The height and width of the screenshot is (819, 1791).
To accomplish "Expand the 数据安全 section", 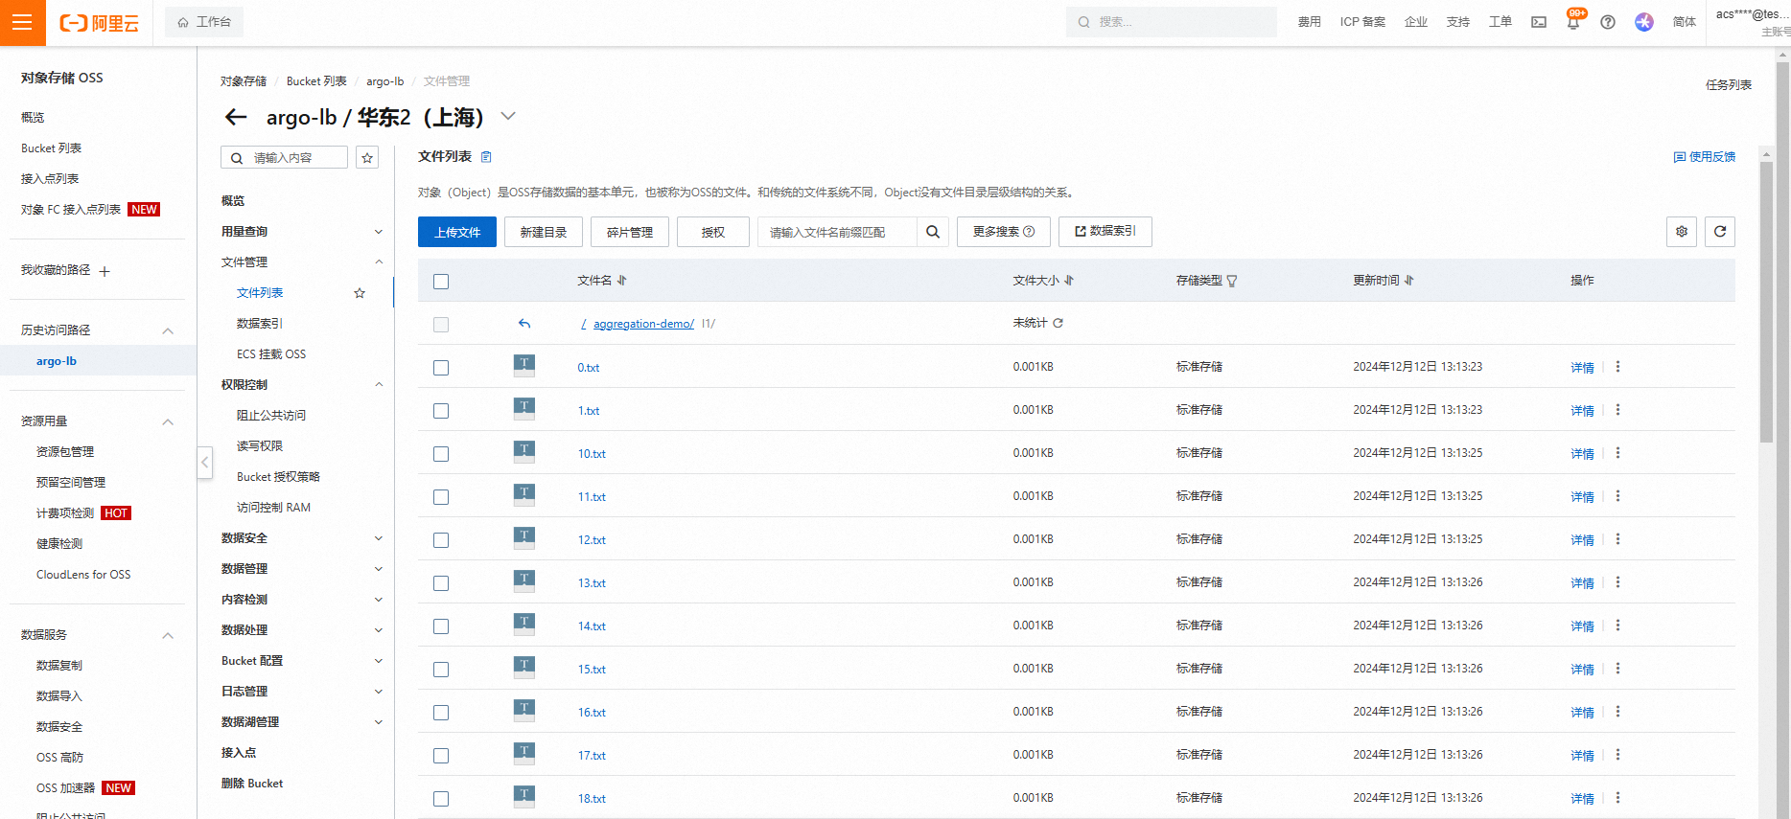I will 379,538.
